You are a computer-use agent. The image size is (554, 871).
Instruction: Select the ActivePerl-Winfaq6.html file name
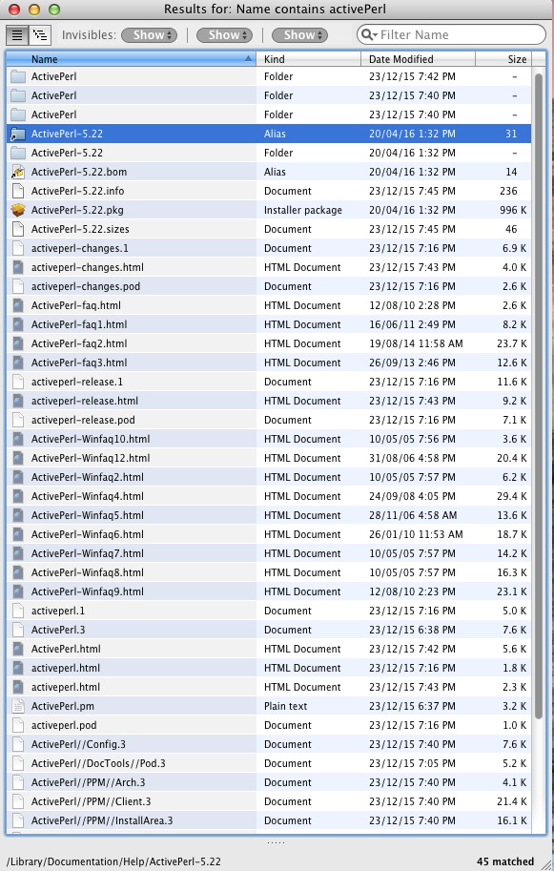pyautogui.click(x=87, y=534)
